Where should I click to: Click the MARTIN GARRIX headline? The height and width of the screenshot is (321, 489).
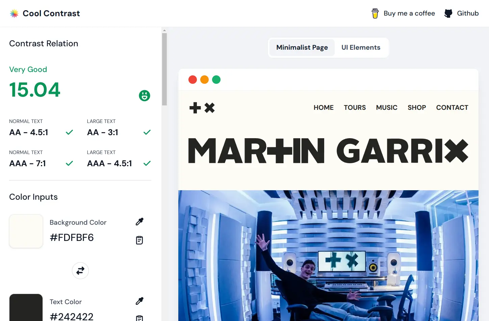point(328,151)
